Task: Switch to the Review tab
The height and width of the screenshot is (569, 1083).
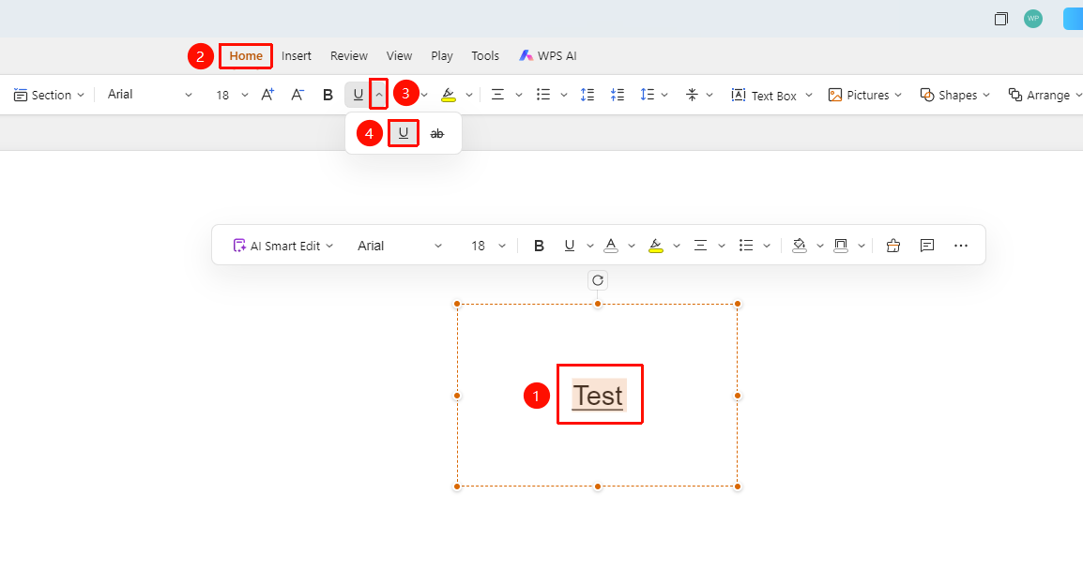Action: pyautogui.click(x=349, y=56)
